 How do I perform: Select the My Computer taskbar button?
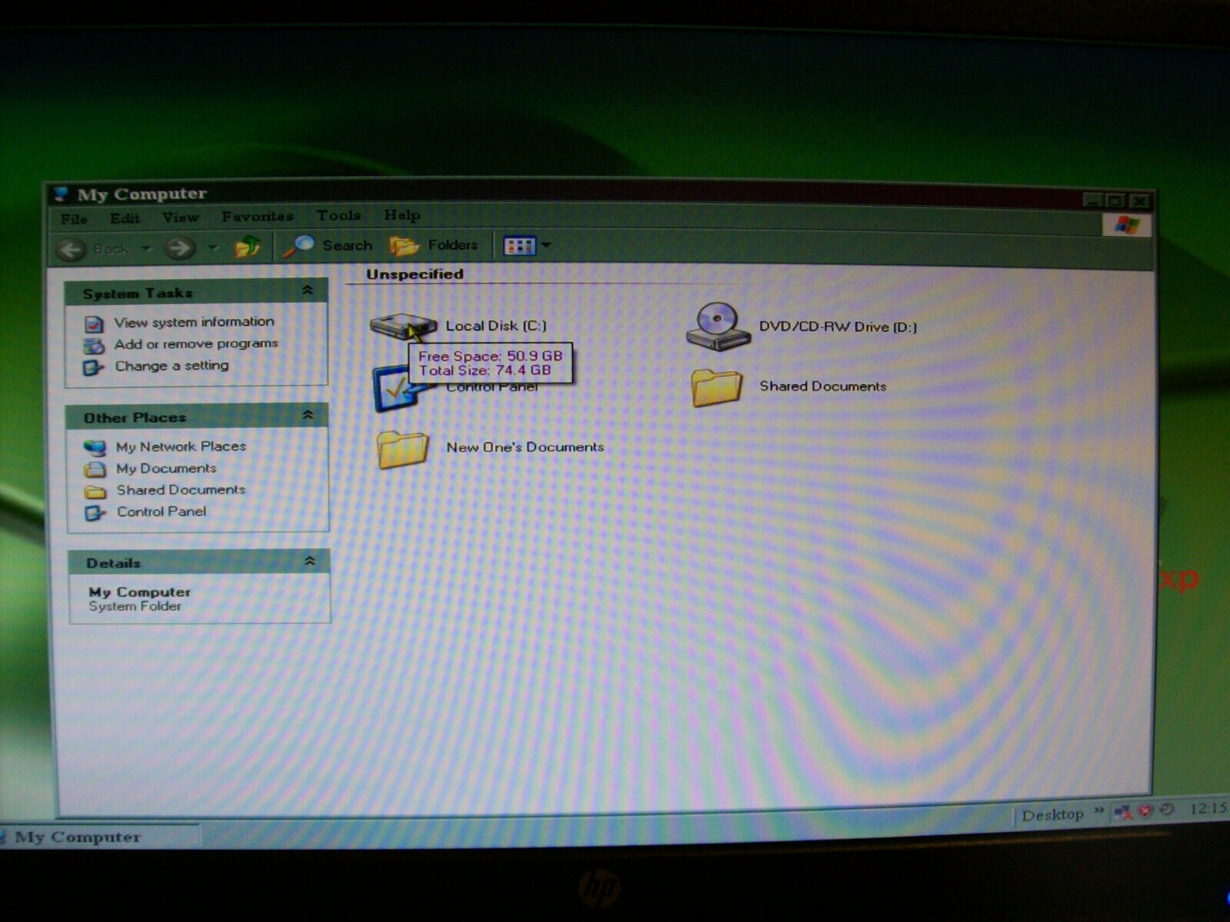[x=98, y=837]
